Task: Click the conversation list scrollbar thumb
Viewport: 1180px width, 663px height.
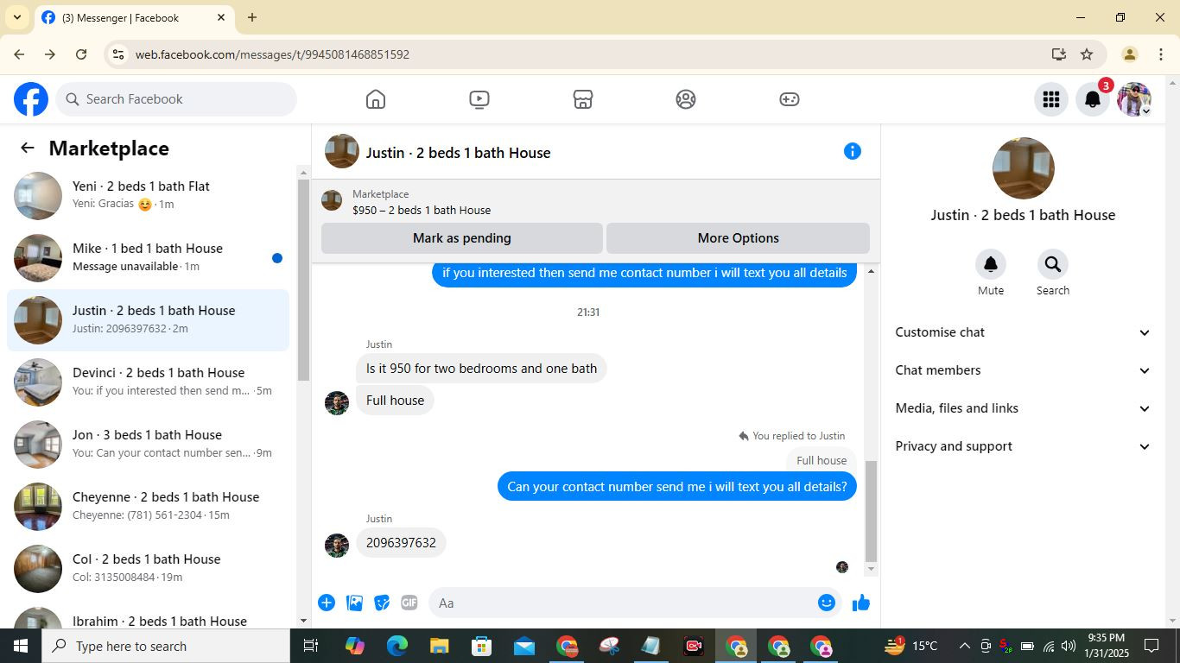Action: (303, 280)
